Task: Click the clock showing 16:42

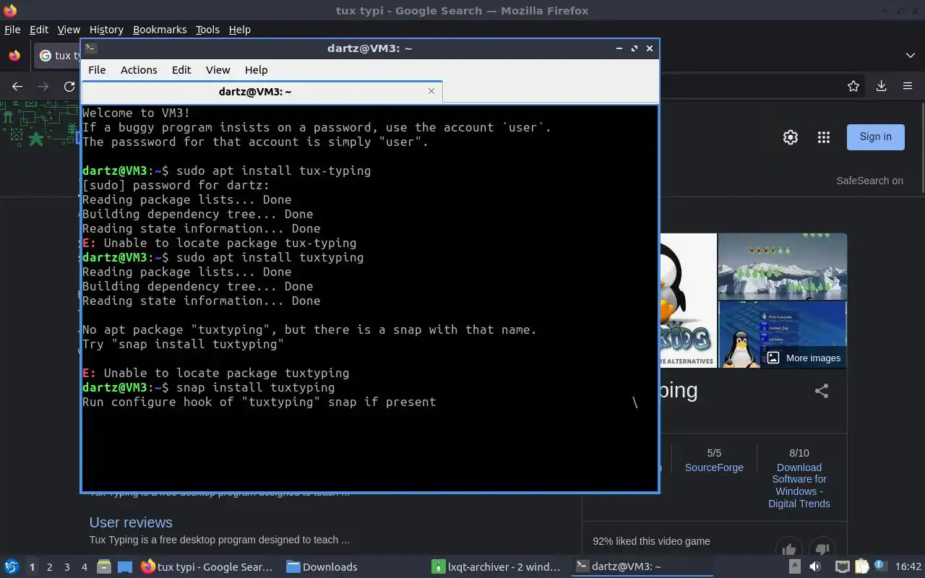Action: tap(908, 567)
